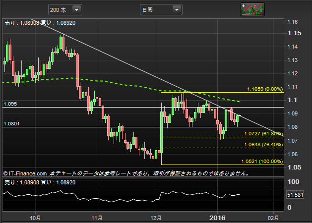The image size is (312, 223).
Task: Click the main chart sell/buy quote text
Action: click(x=40, y=23)
